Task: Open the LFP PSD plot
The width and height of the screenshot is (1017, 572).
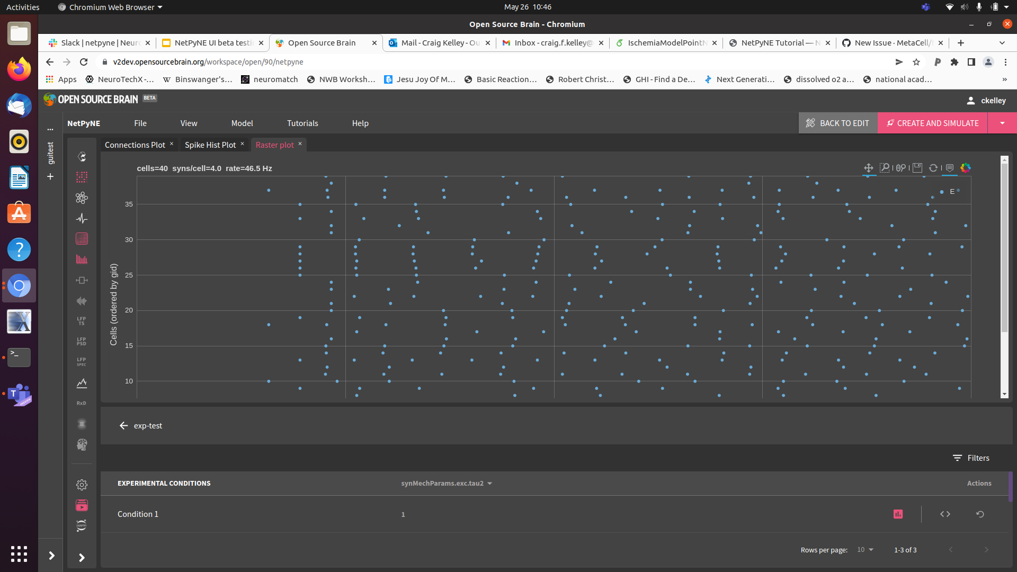Action: click(x=82, y=342)
